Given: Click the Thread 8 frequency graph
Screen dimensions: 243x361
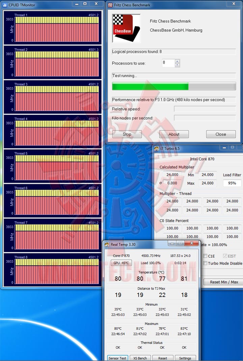Looking at the screenshot, I should point(57,271).
